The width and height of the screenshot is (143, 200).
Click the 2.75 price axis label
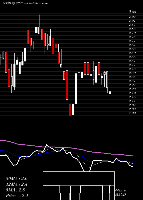click(132, 37)
